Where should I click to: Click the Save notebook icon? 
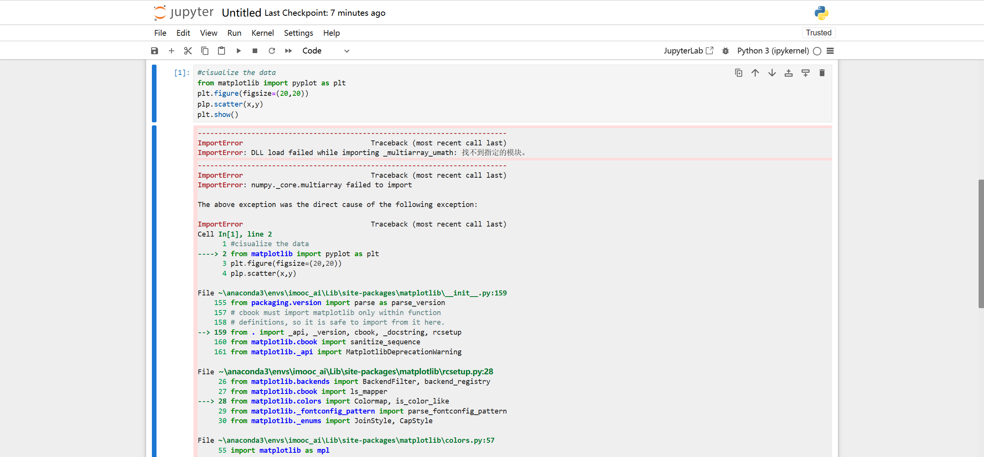click(156, 51)
